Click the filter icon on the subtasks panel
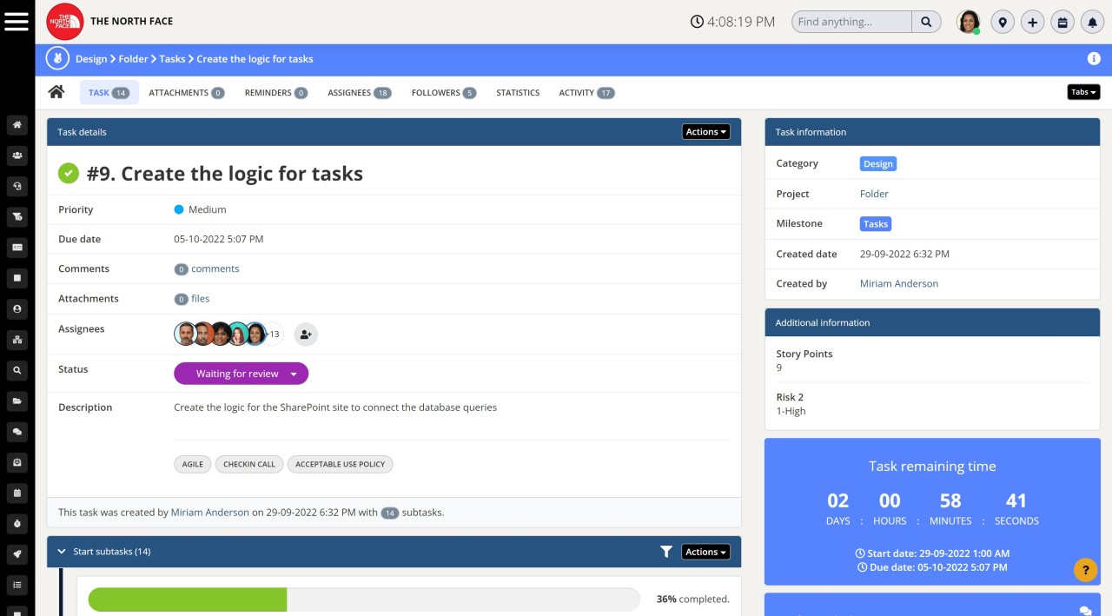Image resolution: width=1112 pixels, height=616 pixels. [x=666, y=551]
